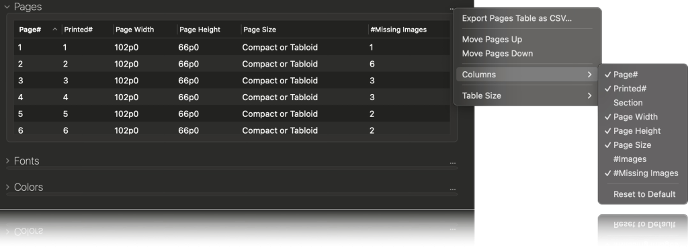Image resolution: width=688 pixels, height=248 pixels.
Task: Select Move Pages Up
Action: click(492, 40)
